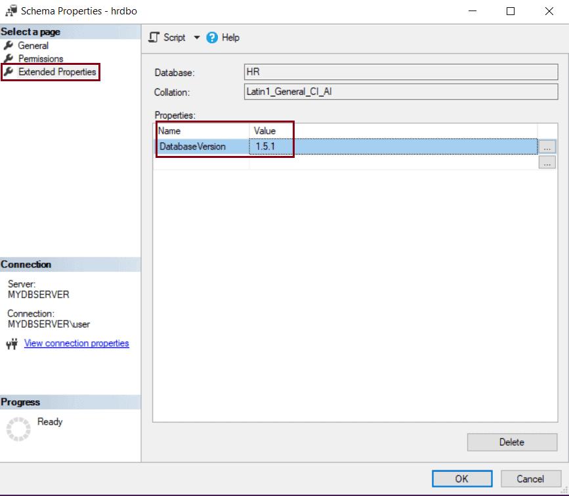Click the ellipsis button on the empty property row
569x496 pixels.
coord(546,162)
